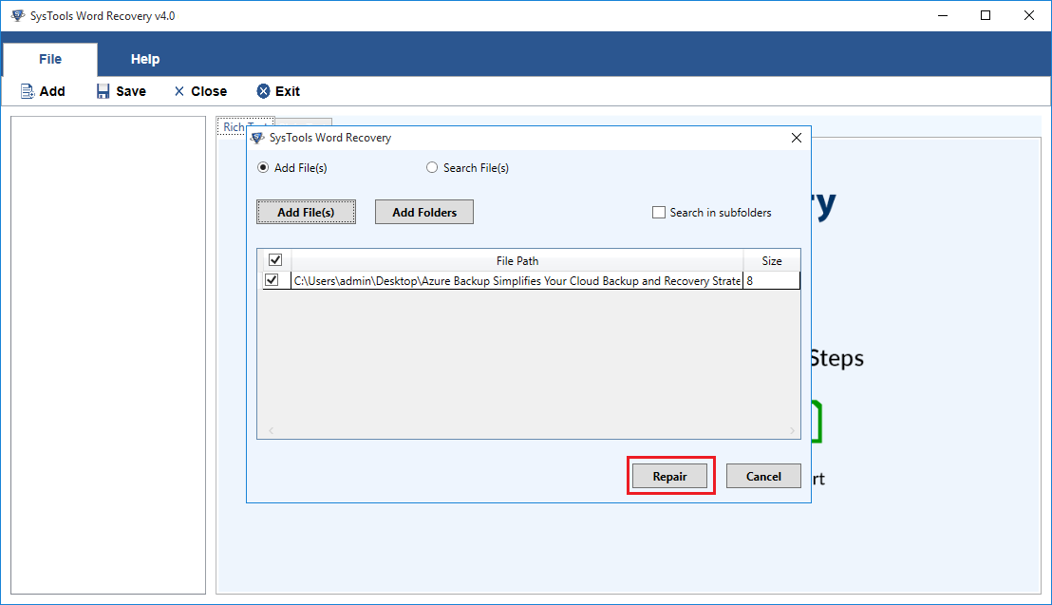Image resolution: width=1052 pixels, height=605 pixels.
Task: Close the SysTools Word Recovery dialog
Action: coord(797,138)
